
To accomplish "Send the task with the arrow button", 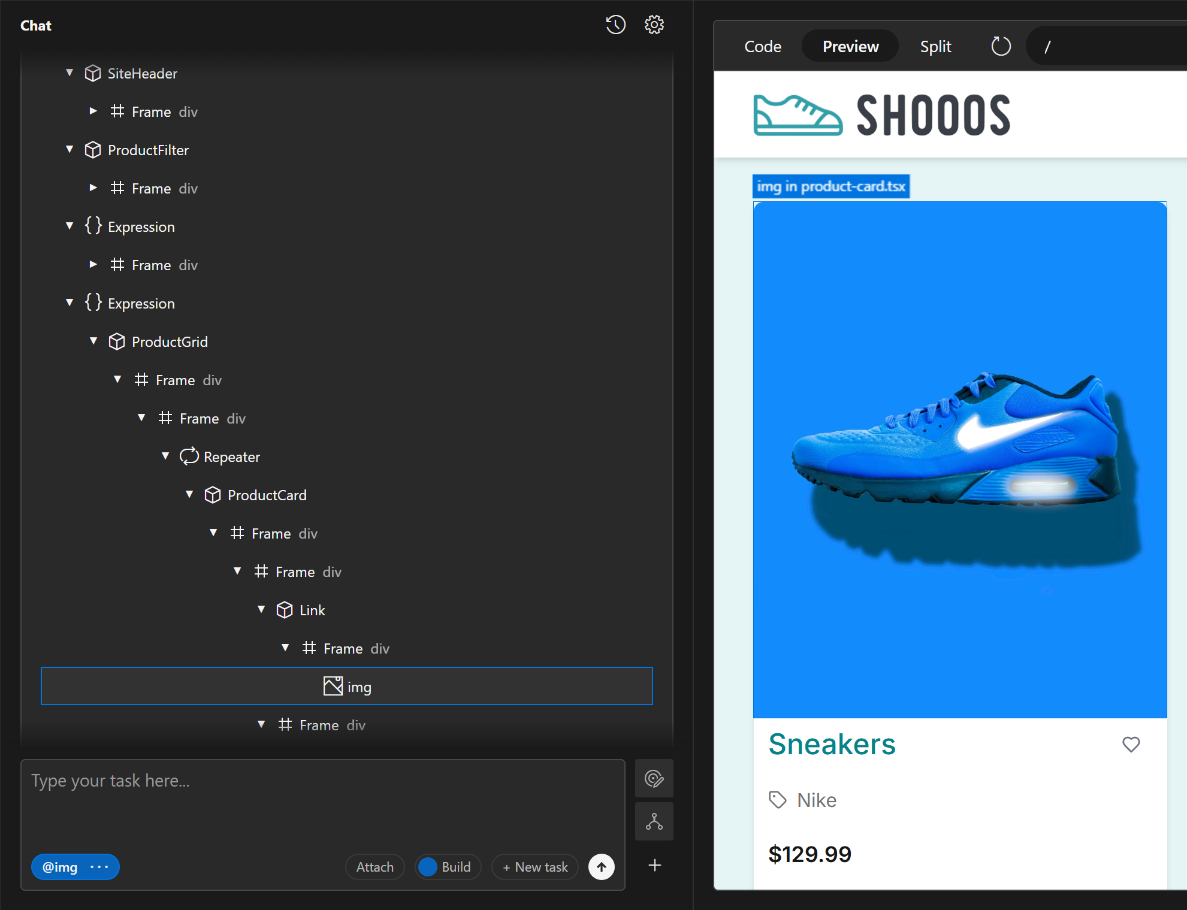I will 602,867.
